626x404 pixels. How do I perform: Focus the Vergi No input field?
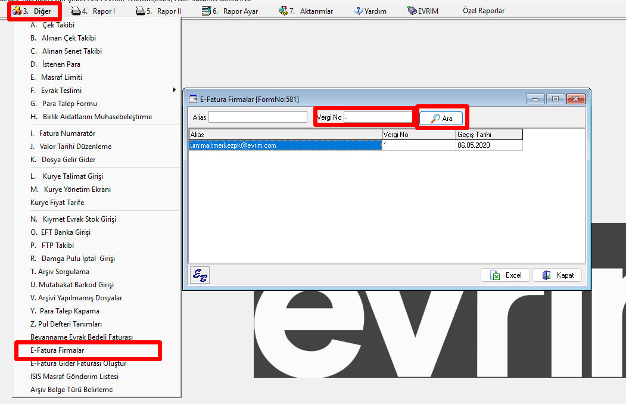(x=378, y=117)
